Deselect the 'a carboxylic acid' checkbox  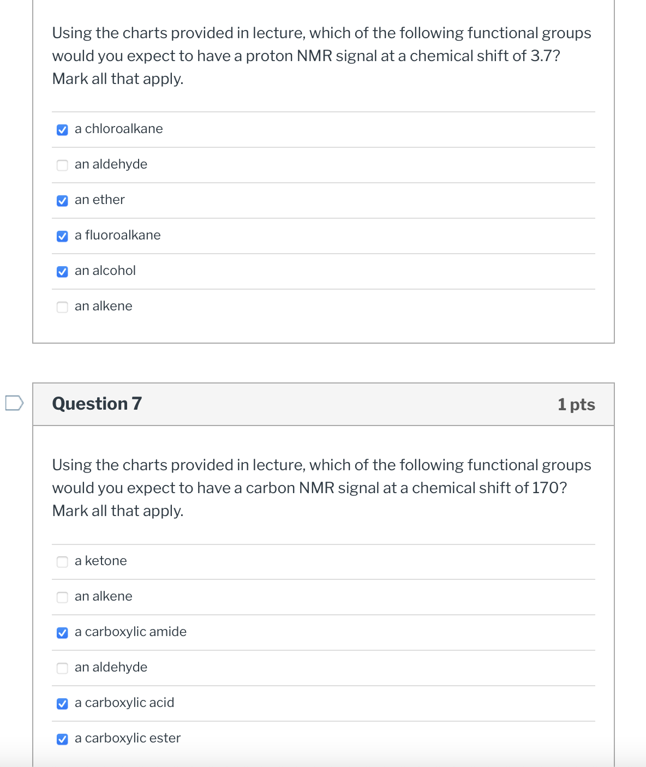62,704
